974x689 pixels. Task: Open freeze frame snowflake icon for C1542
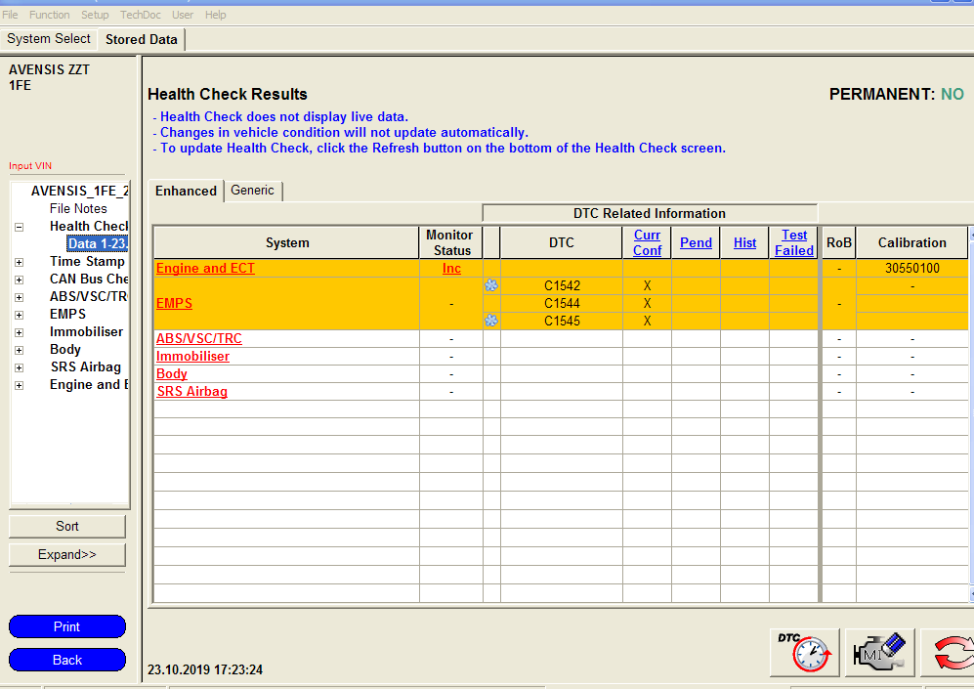pos(491,285)
